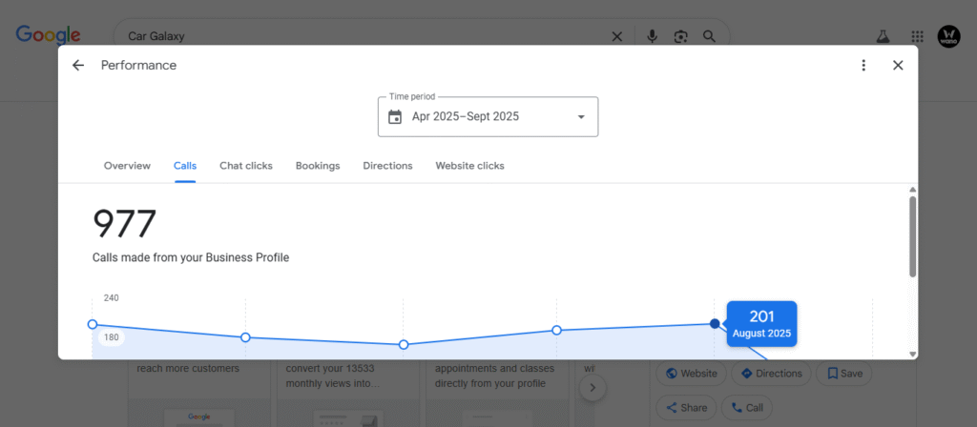Switch to the Chat clicks tab
Image resolution: width=977 pixels, height=427 pixels.
click(245, 166)
